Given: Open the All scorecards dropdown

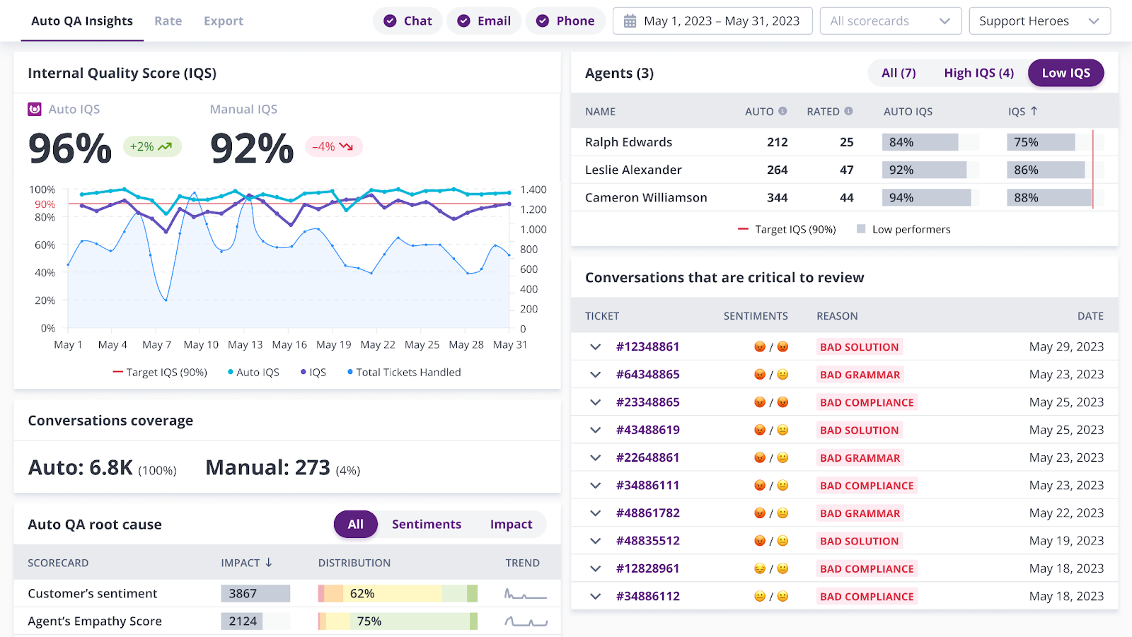Looking at the screenshot, I should pyautogui.click(x=891, y=21).
